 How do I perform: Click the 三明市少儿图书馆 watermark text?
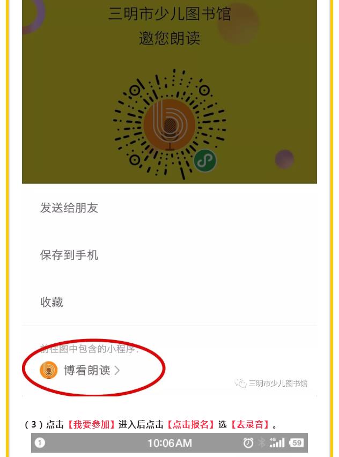tap(278, 383)
